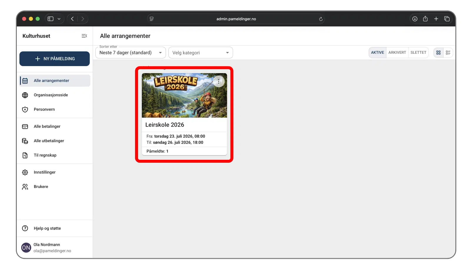The height and width of the screenshot is (272, 472).
Task: Reload the page in Safari
Action: (321, 19)
